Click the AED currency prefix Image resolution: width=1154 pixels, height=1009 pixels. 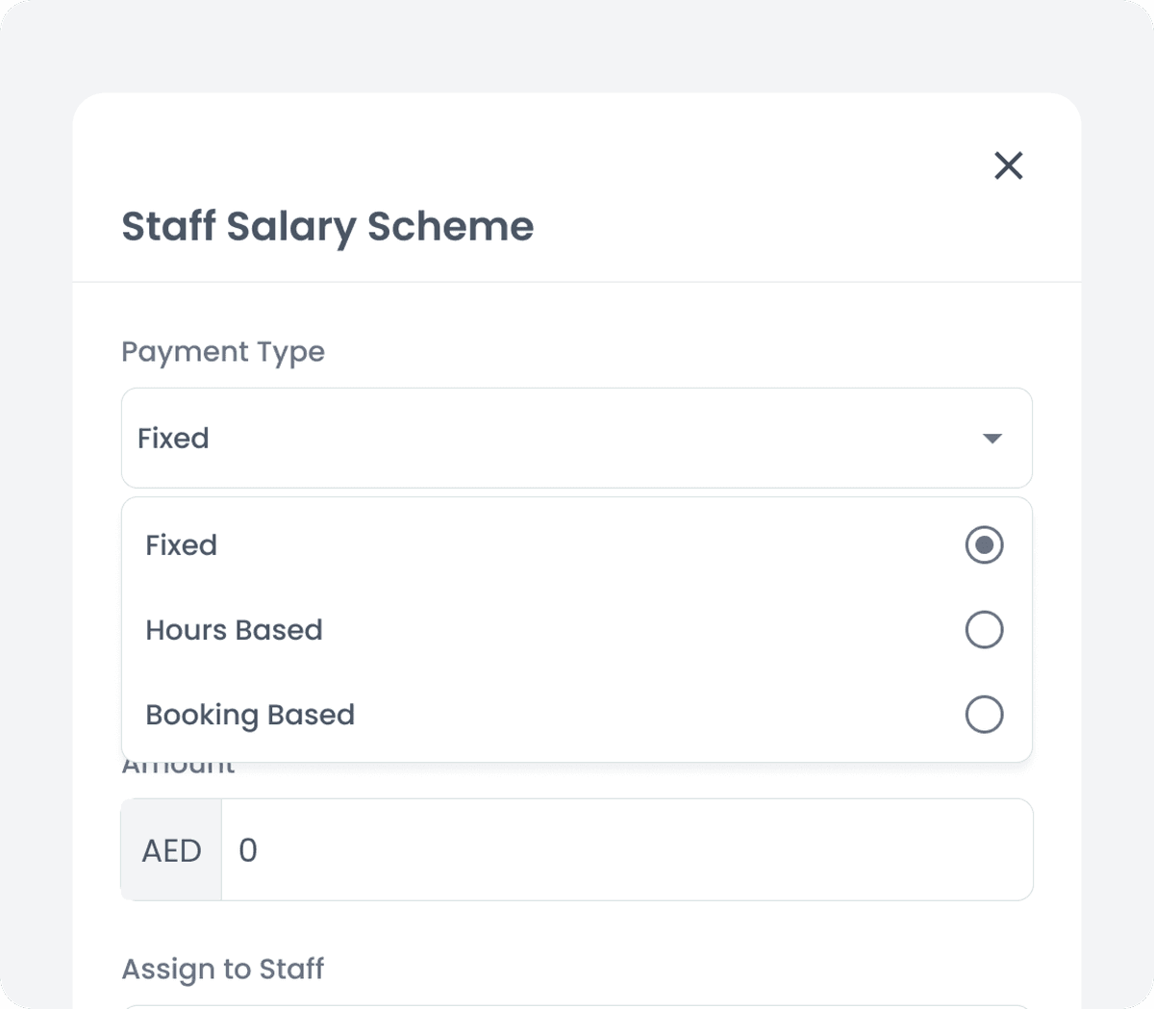pos(170,849)
